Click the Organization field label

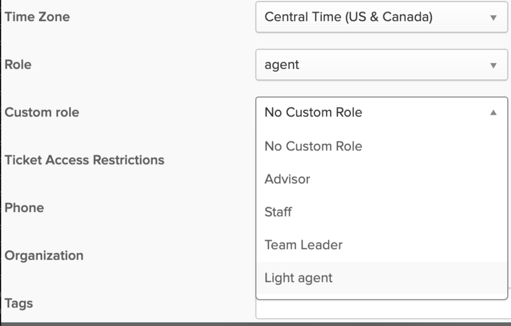pyautogui.click(x=44, y=256)
